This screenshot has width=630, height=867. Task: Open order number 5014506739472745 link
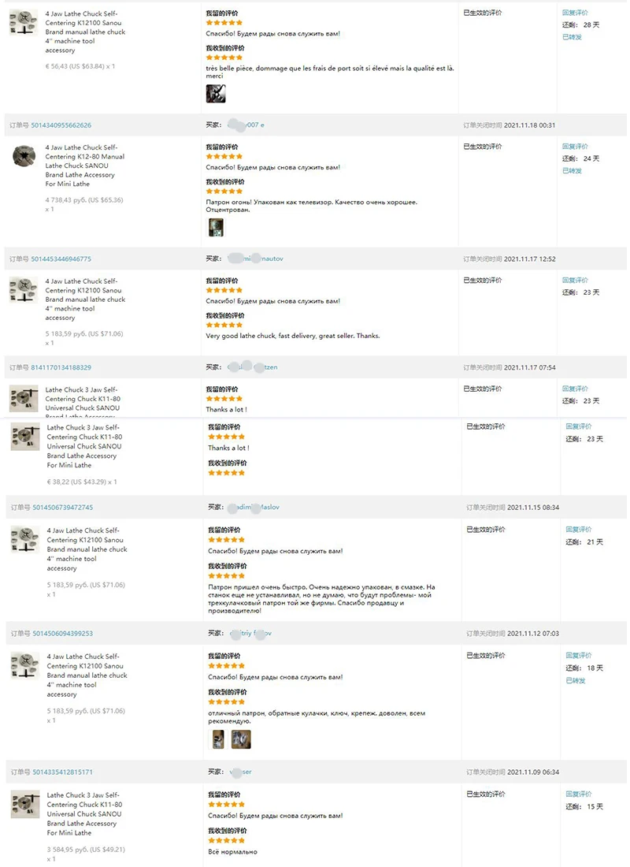tap(62, 508)
